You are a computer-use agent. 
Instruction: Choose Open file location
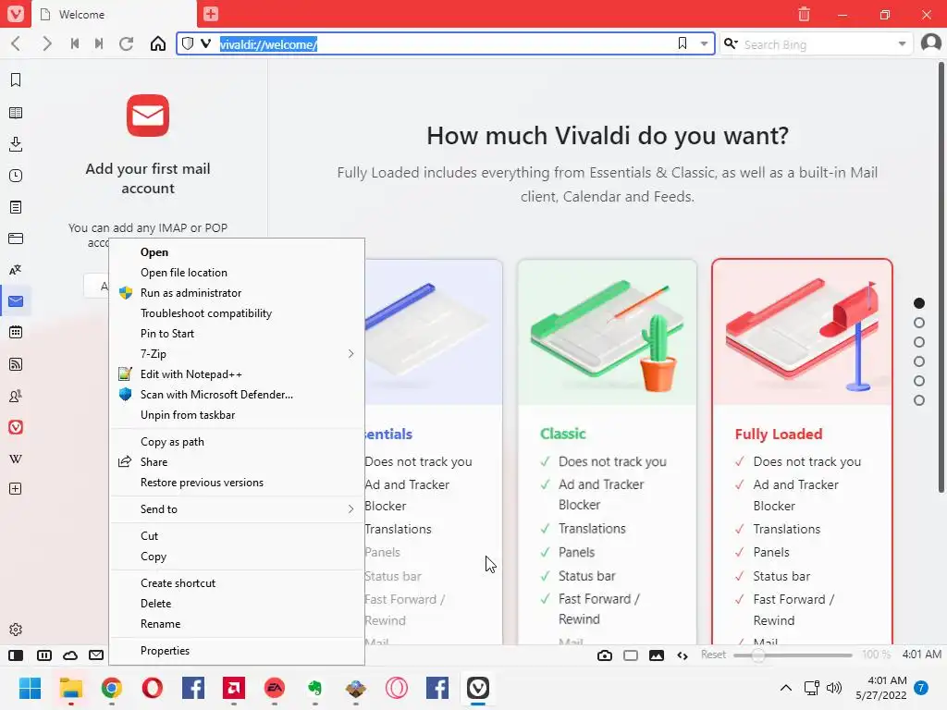click(x=237, y=273)
